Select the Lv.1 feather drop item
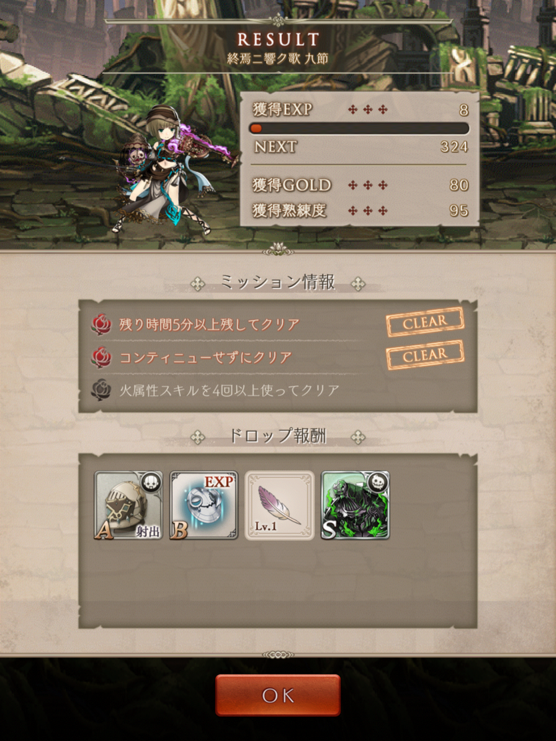The image size is (556, 741). click(x=279, y=505)
